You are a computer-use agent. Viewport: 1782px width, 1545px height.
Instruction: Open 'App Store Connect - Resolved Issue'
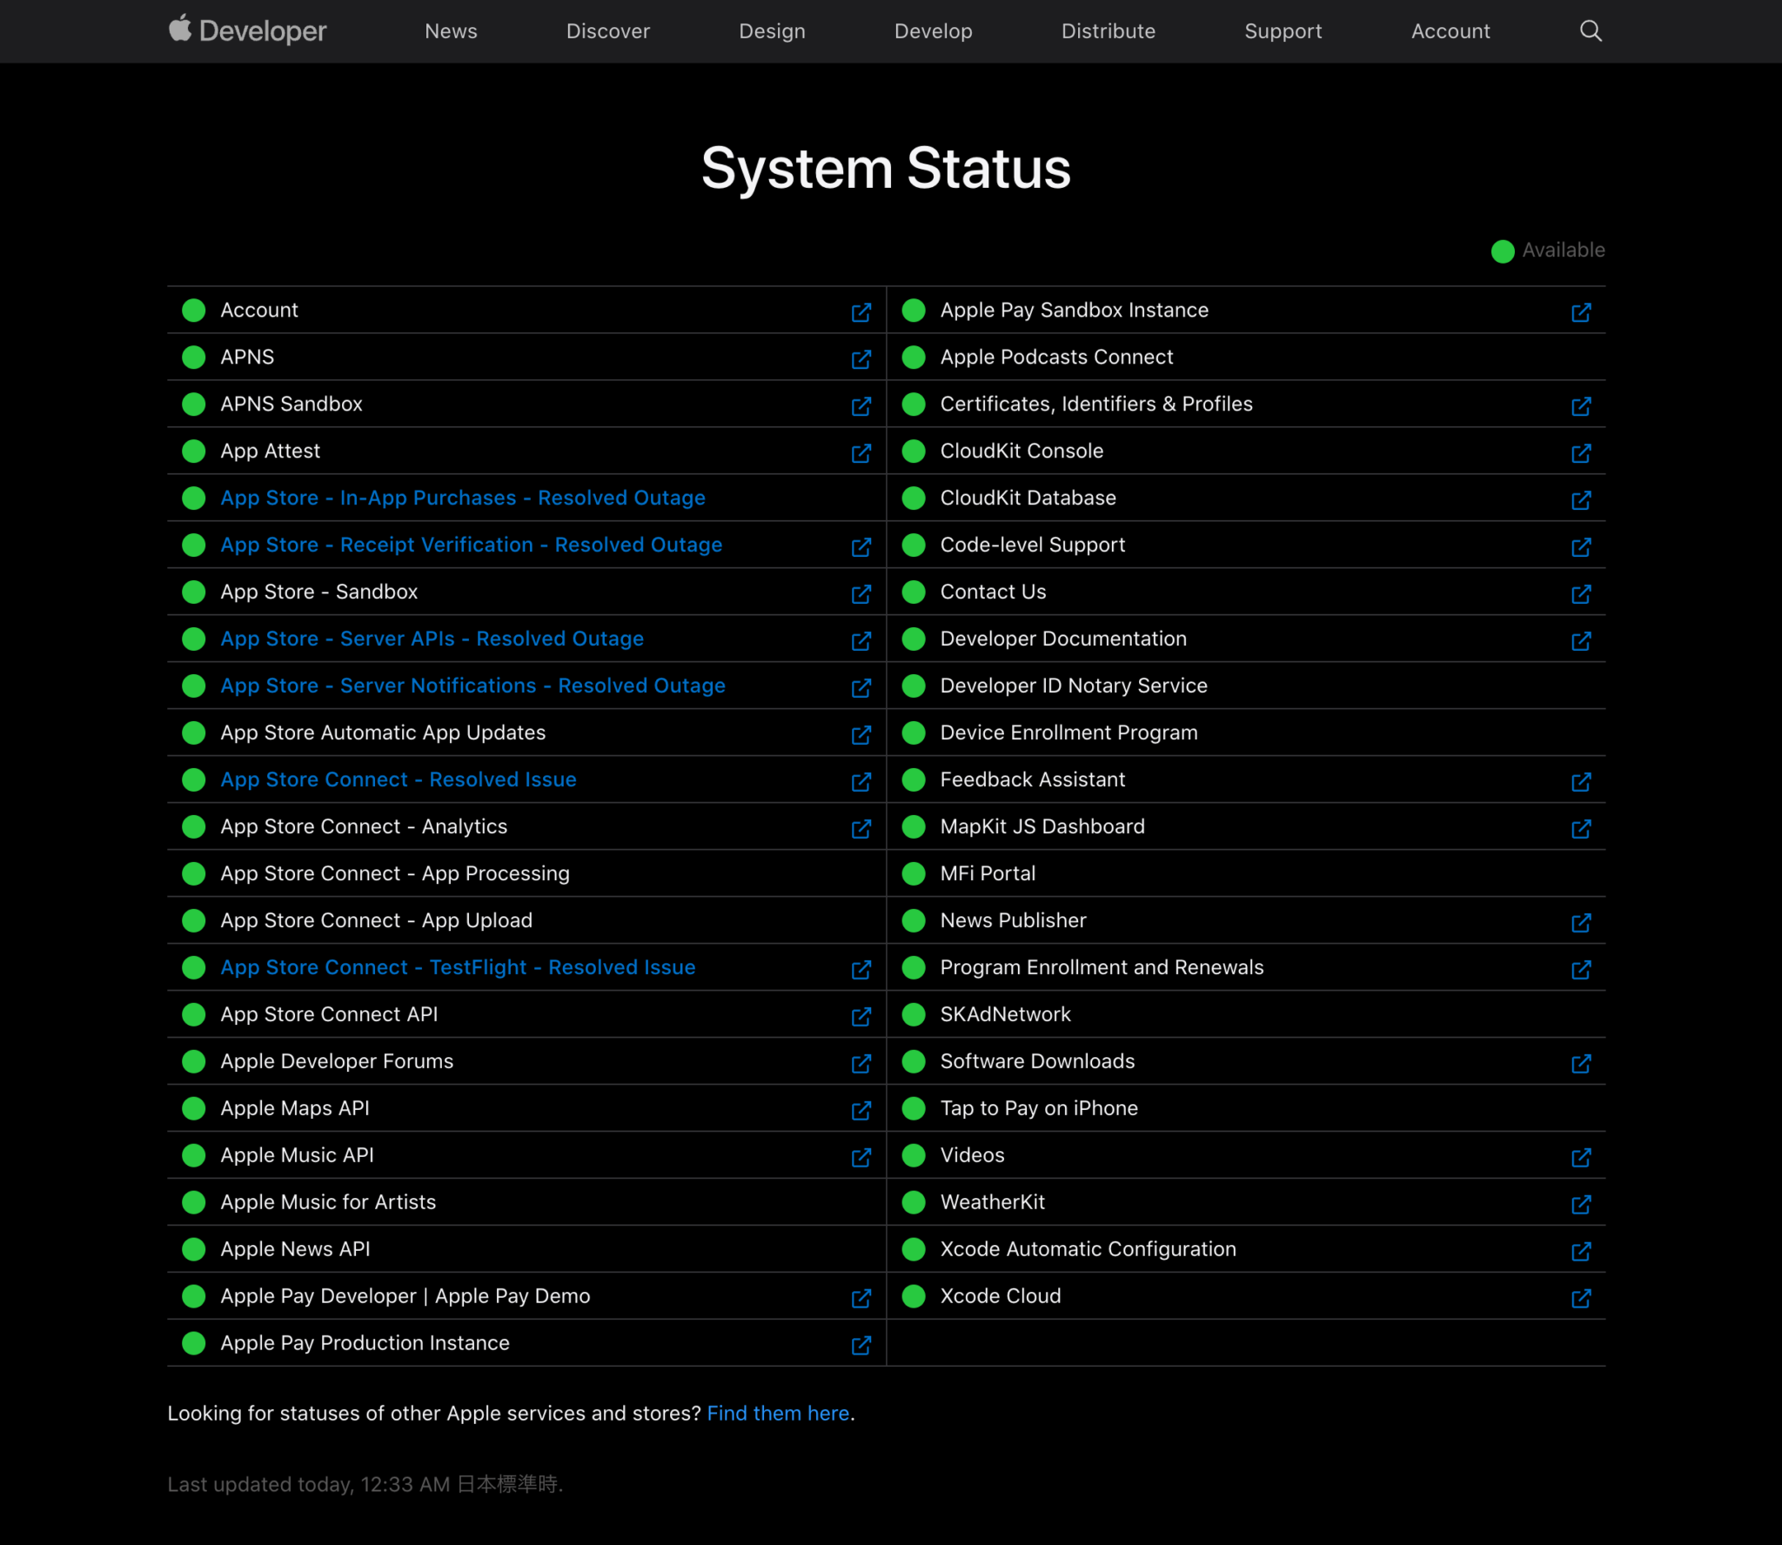pos(399,779)
